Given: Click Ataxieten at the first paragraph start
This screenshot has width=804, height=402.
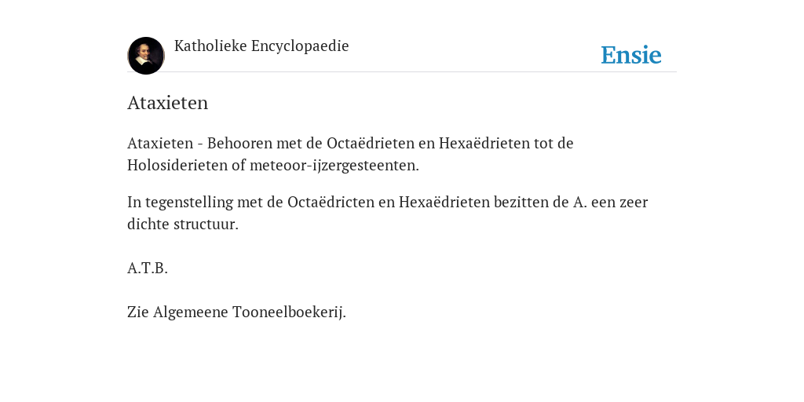Looking at the screenshot, I should [x=160, y=143].
